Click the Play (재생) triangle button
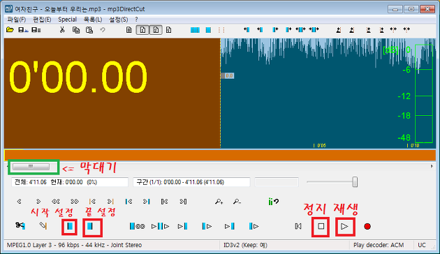The image size is (440, 254). click(345, 227)
